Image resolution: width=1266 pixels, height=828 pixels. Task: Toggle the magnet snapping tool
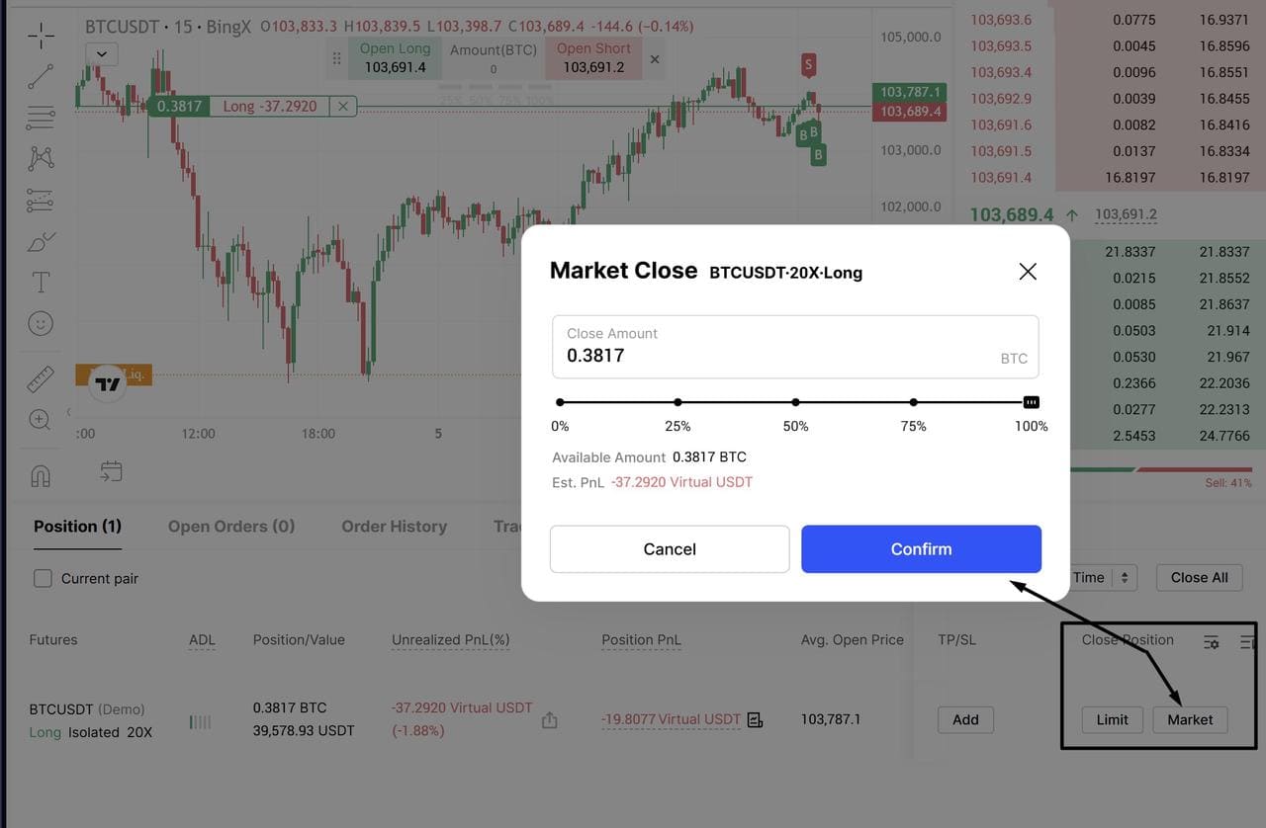tap(41, 475)
